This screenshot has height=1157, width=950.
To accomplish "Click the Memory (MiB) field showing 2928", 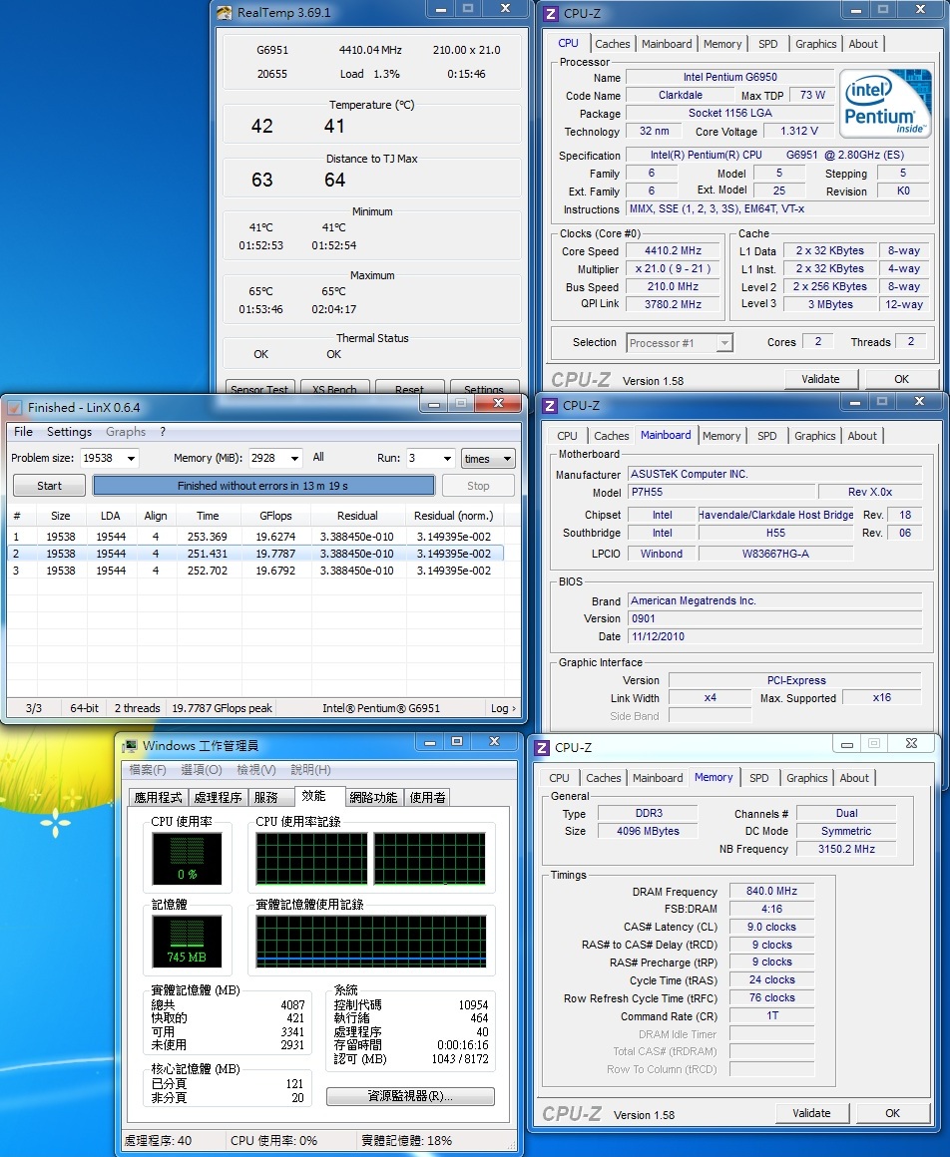I will click(x=275, y=458).
